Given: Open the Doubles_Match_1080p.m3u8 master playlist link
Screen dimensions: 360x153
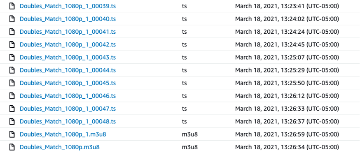Looking at the screenshot, I should tap(60, 147).
